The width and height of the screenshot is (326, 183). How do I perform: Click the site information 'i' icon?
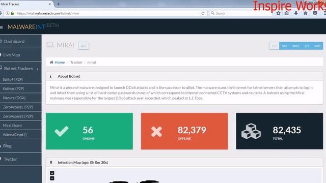8,13
